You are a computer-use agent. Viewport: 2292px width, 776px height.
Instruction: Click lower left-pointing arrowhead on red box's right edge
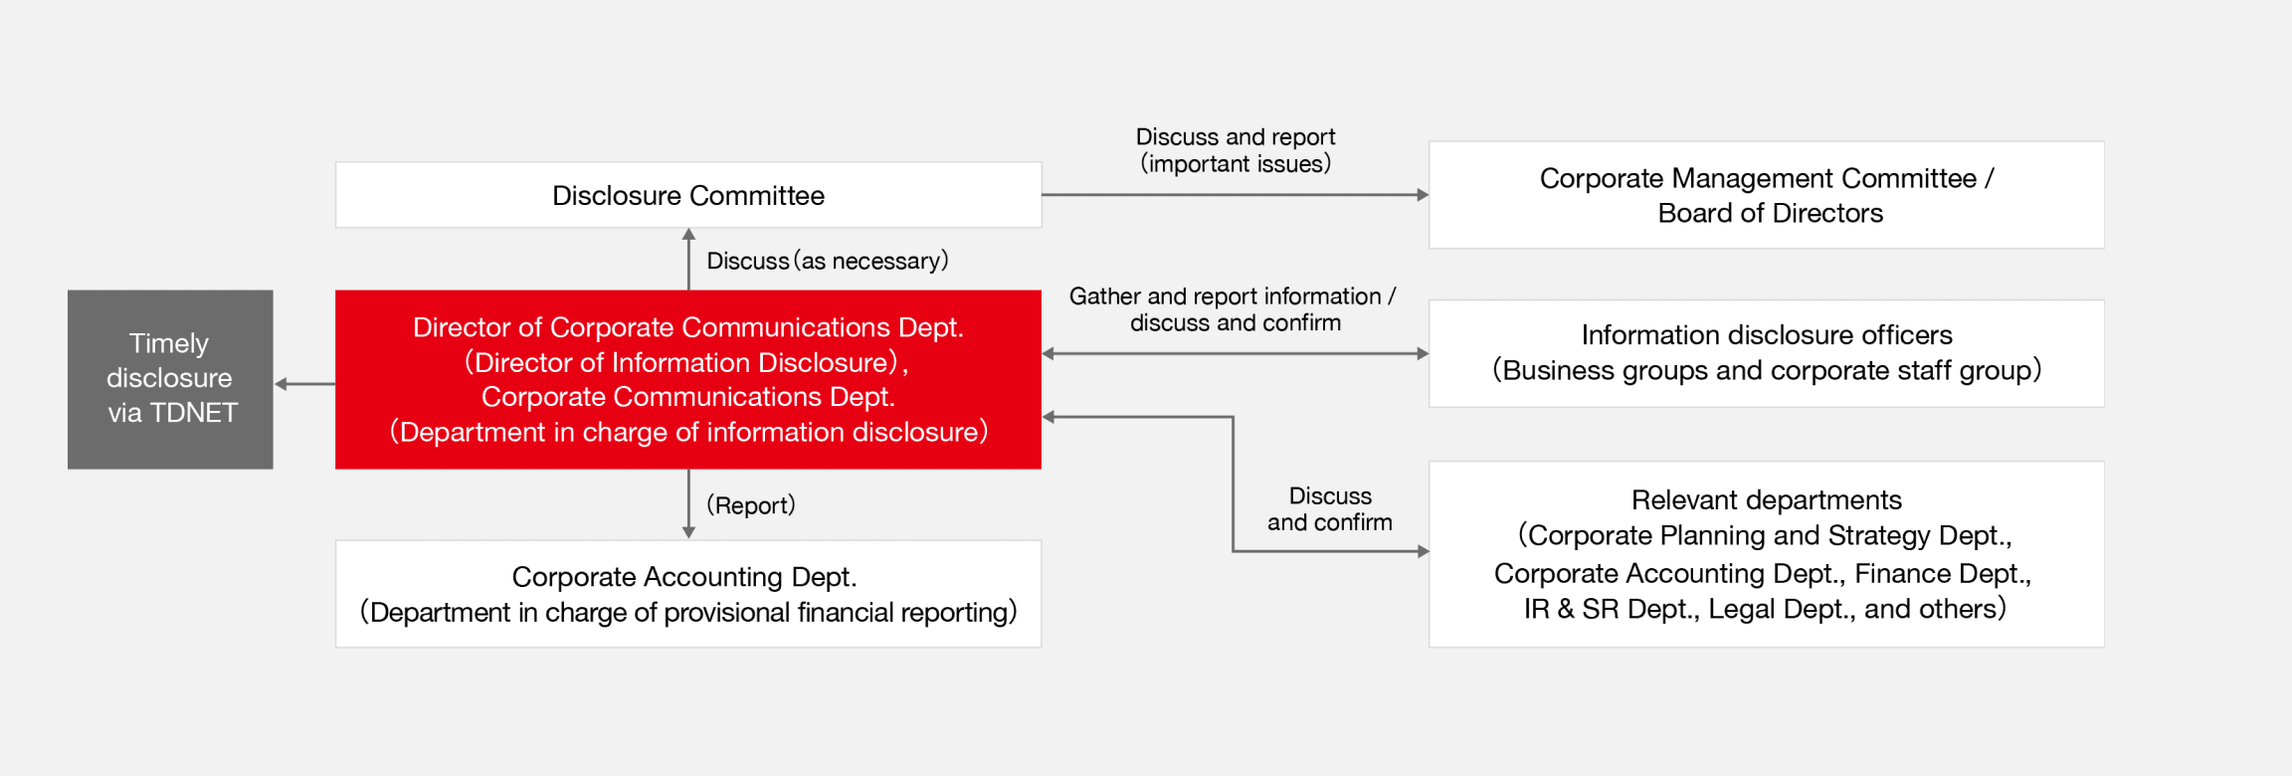tap(1049, 417)
